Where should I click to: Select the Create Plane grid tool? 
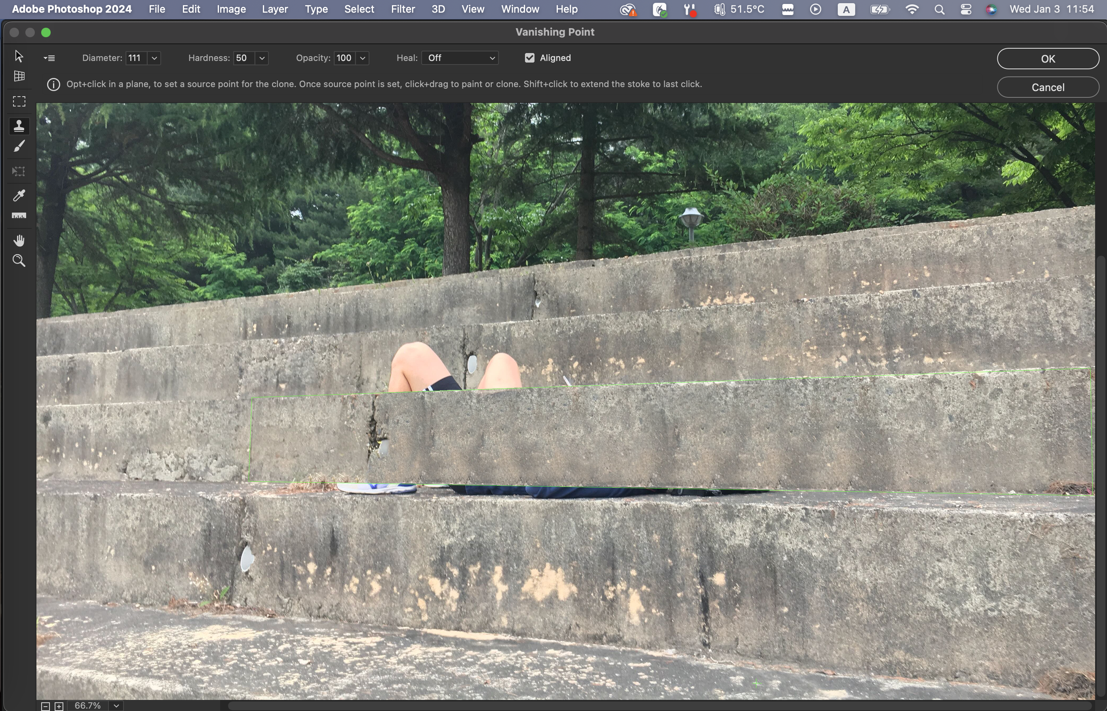(19, 76)
